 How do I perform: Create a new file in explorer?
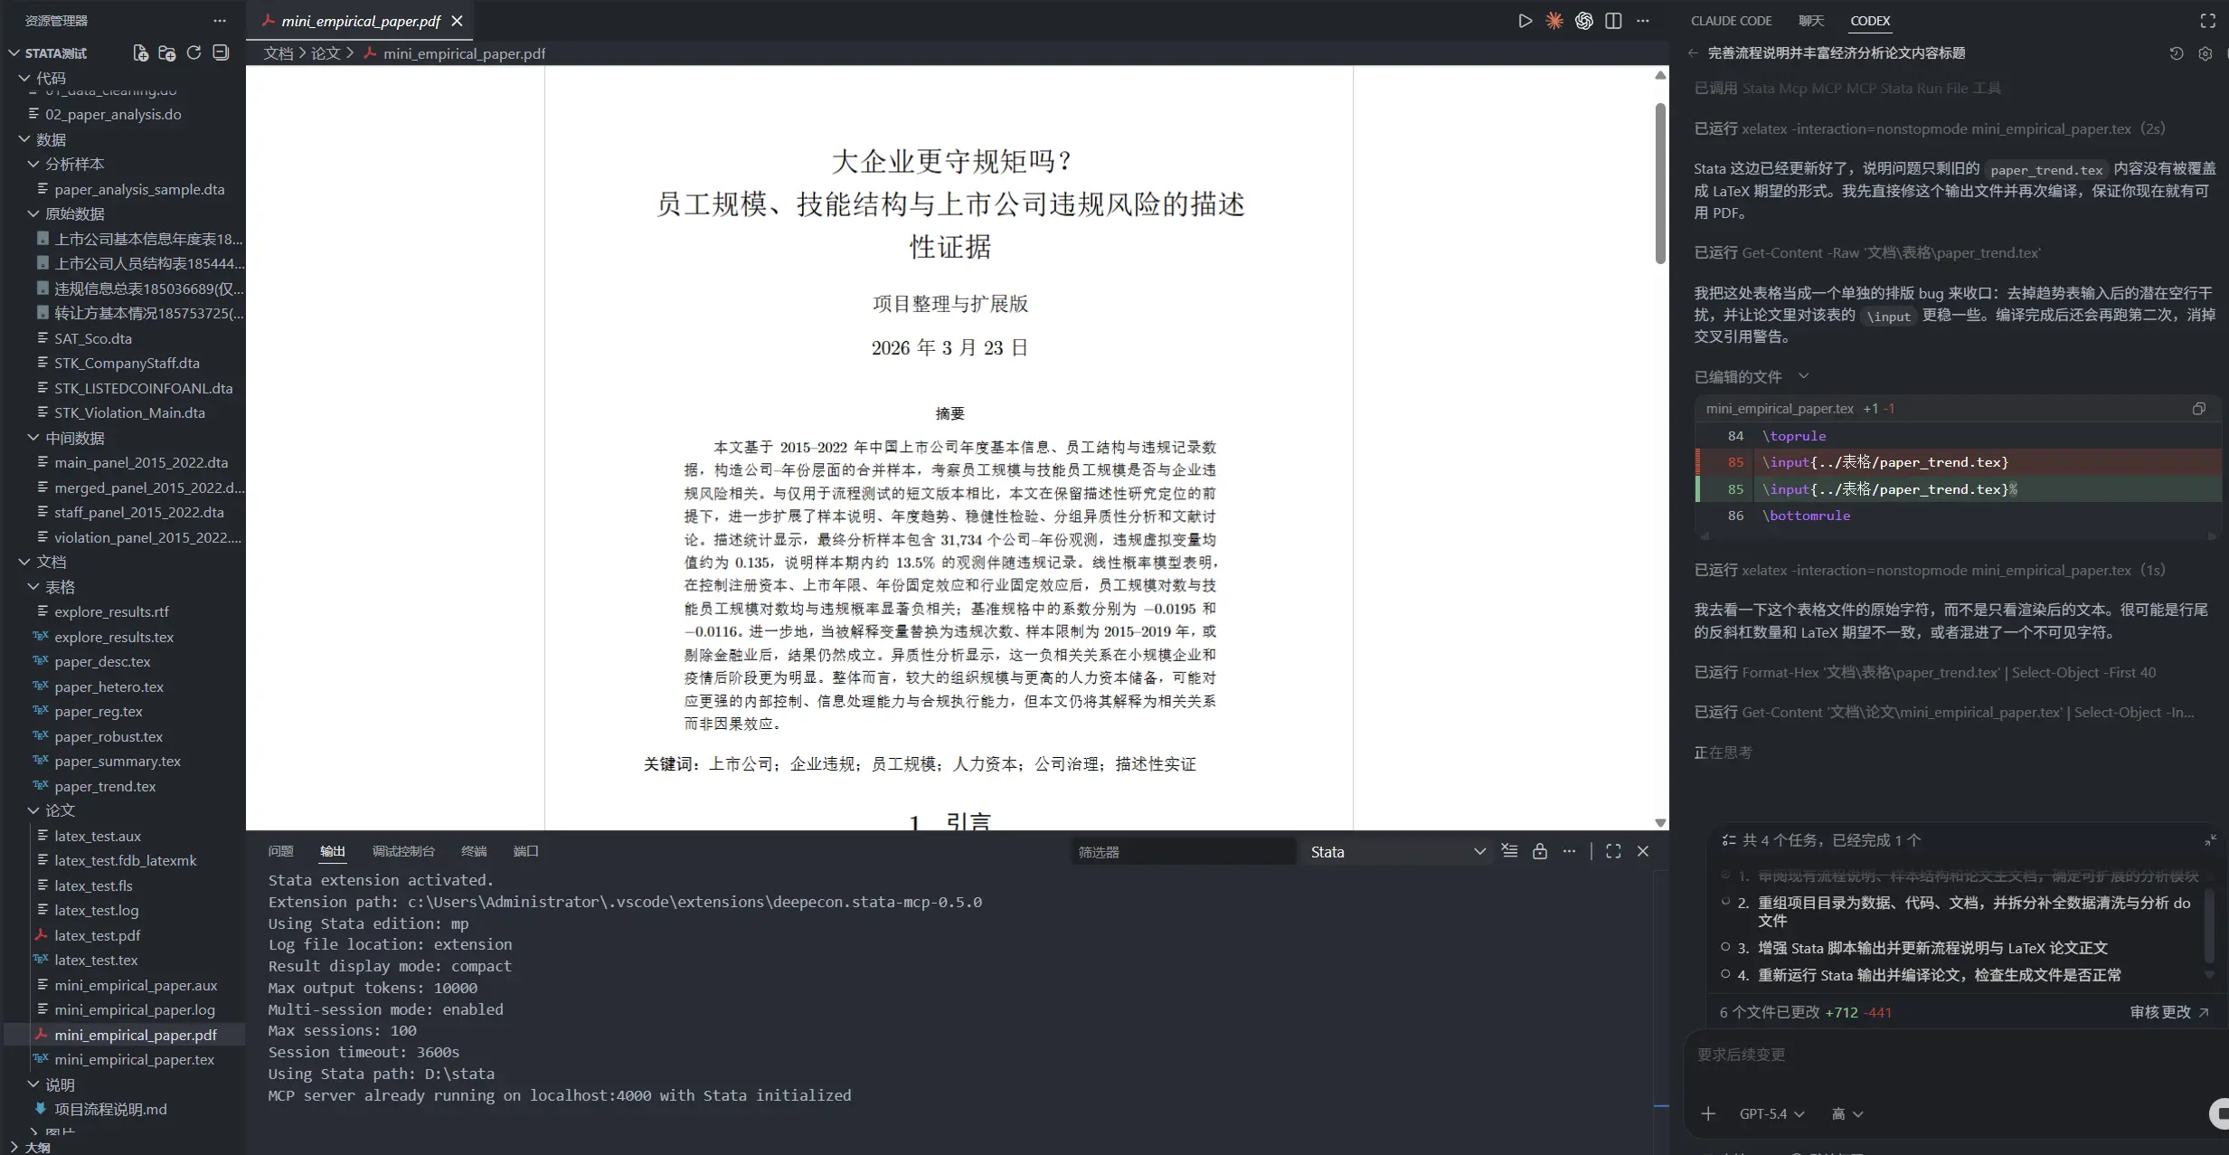140,53
